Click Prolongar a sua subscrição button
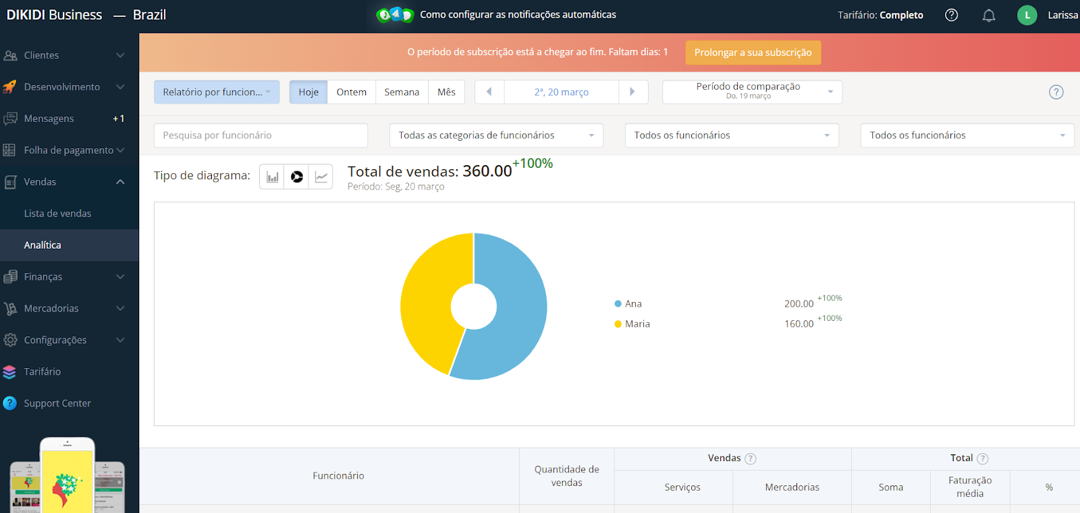The image size is (1080, 513). click(753, 53)
